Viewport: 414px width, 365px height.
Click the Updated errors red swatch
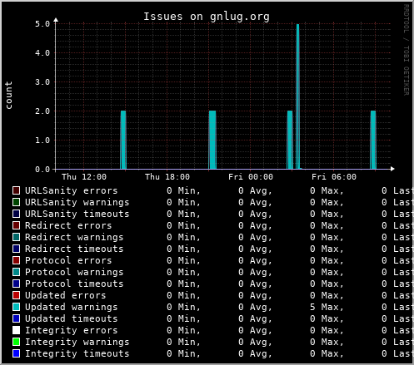pyautogui.click(x=16, y=295)
